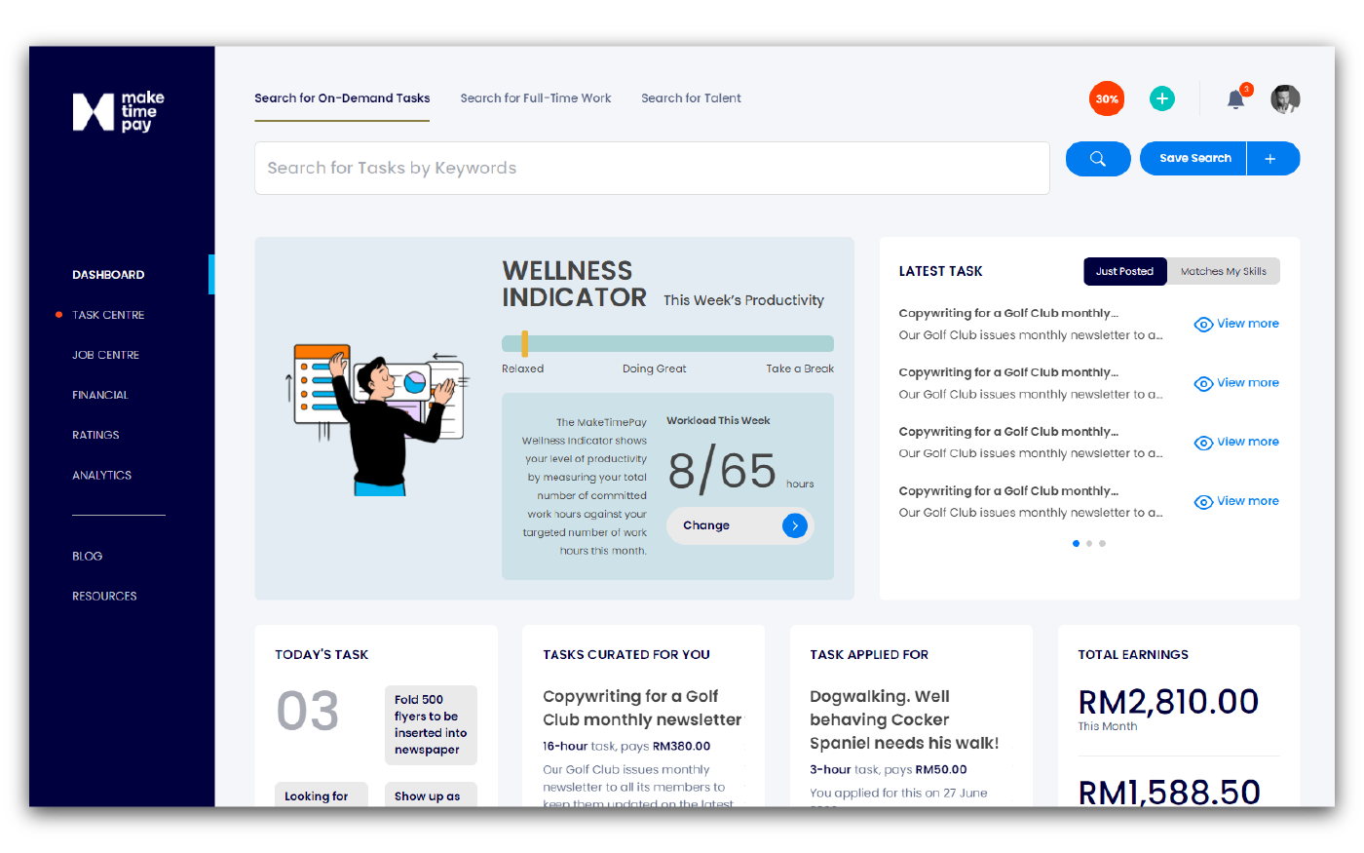Switch to Search for Talent tab
The image size is (1364, 853).
click(691, 98)
